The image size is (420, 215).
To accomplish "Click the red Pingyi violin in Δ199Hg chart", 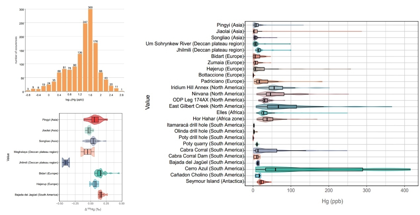I will pos(95,119).
